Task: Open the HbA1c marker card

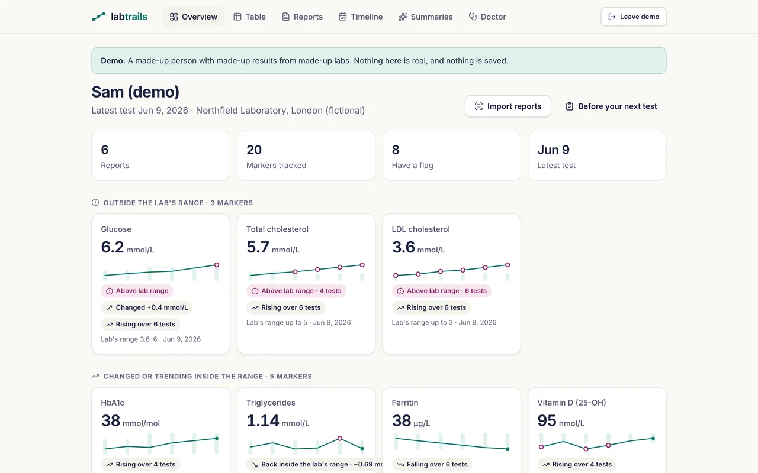Action: (x=160, y=430)
